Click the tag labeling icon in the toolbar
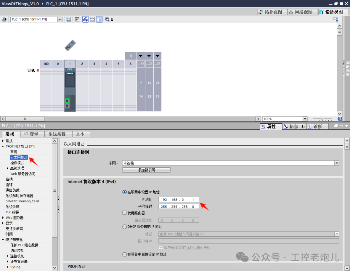 click(x=77, y=19)
